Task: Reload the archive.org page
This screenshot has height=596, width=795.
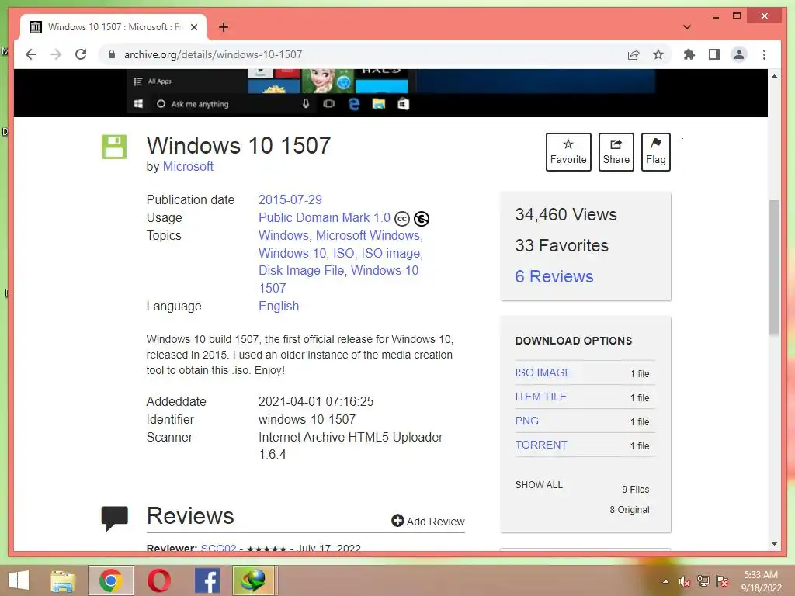Action: (x=81, y=55)
